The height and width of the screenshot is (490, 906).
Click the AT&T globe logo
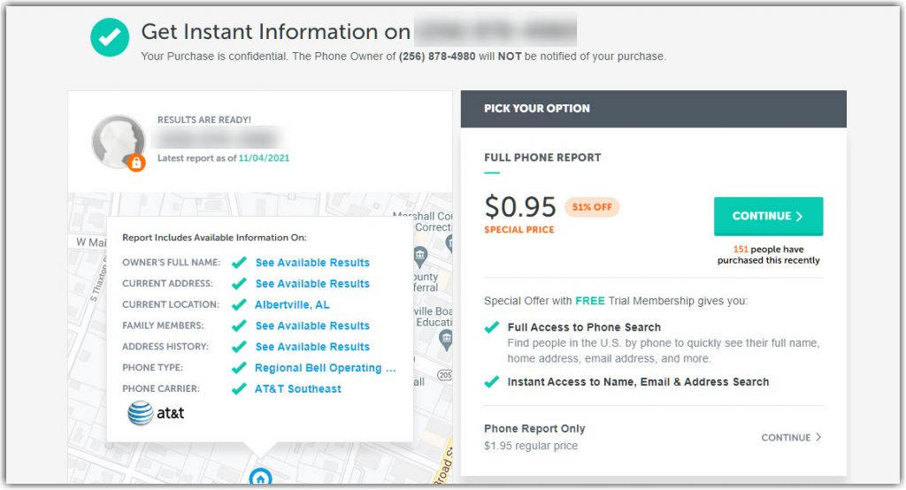pos(141,413)
